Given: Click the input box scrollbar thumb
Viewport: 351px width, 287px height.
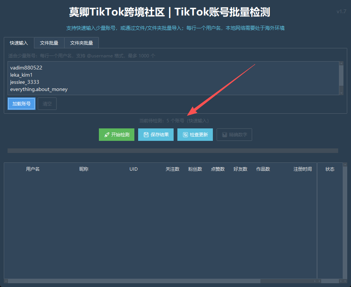Looking at the screenshot, I should (341, 75).
